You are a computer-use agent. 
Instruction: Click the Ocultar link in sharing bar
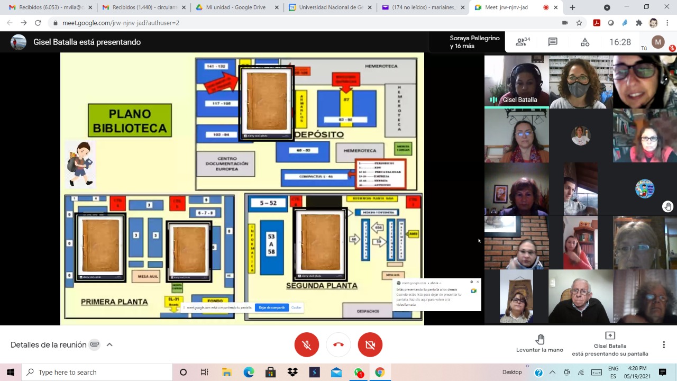(296, 307)
